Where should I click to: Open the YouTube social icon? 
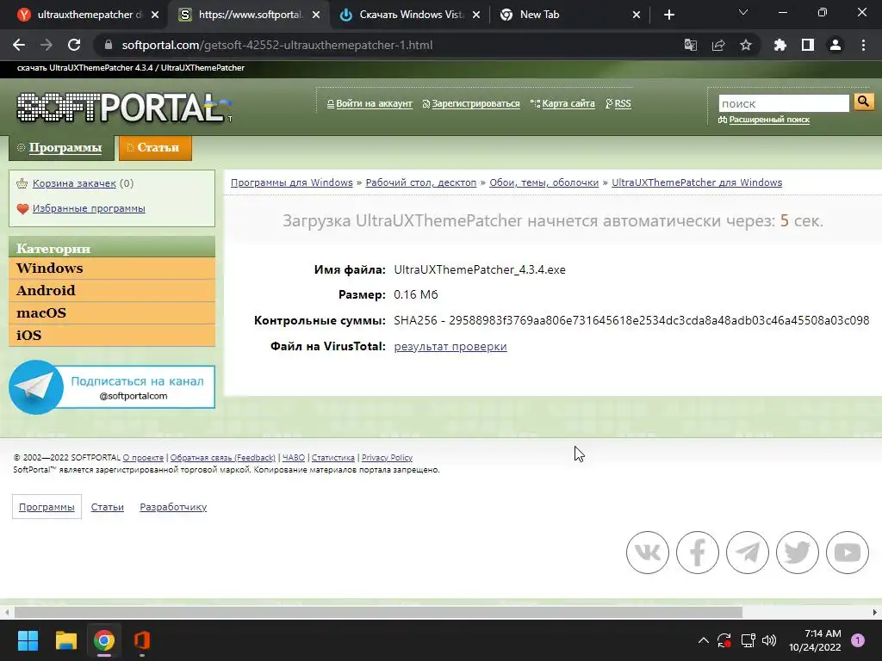click(x=848, y=553)
